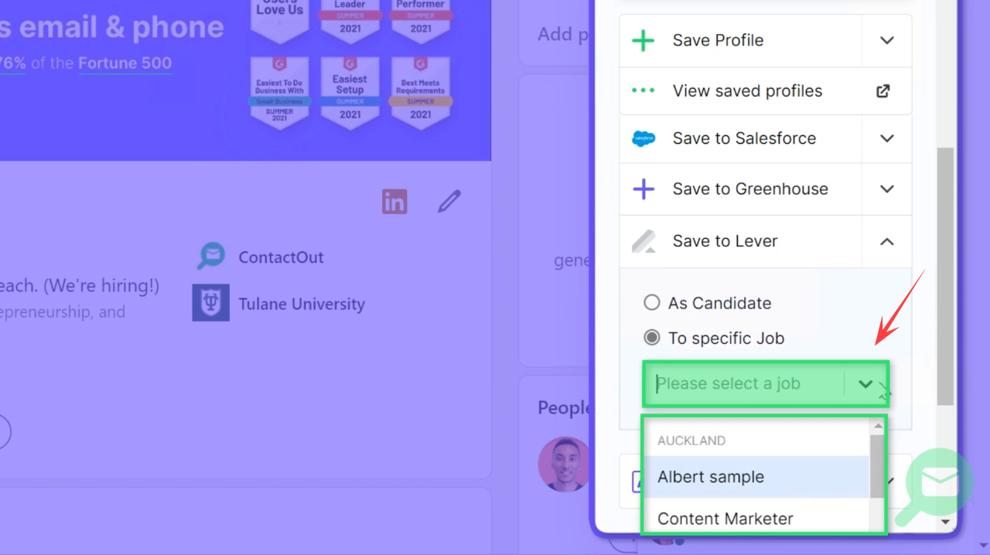The image size is (990, 555).
Task: Select the To specific Job radio button
Action: 652,338
